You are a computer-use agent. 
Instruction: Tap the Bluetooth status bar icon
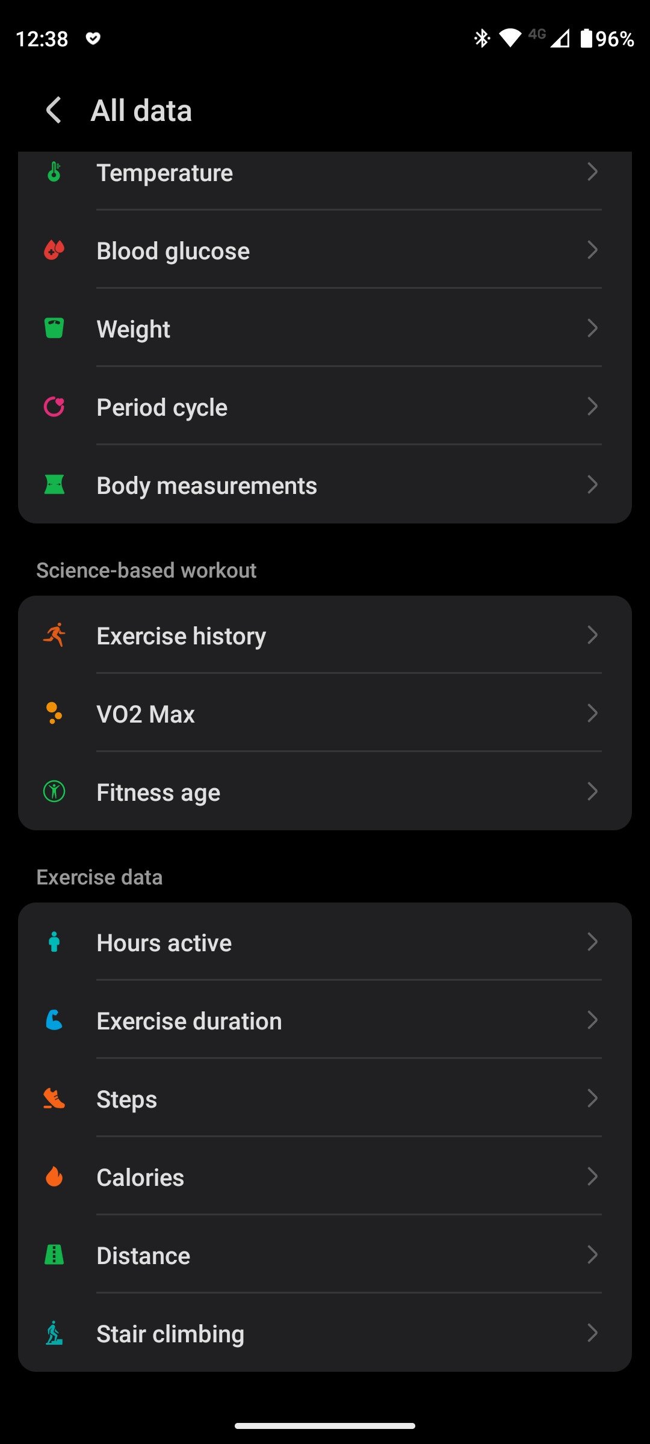click(x=482, y=39)
